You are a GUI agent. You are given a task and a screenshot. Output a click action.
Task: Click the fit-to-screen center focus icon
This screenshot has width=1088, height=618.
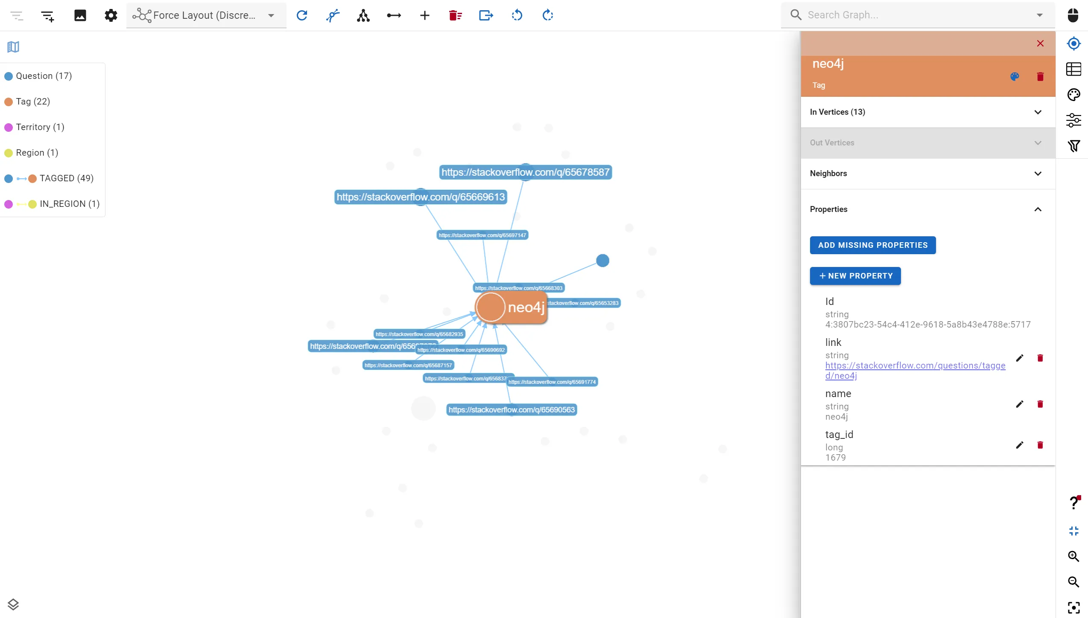[1073, 607]
